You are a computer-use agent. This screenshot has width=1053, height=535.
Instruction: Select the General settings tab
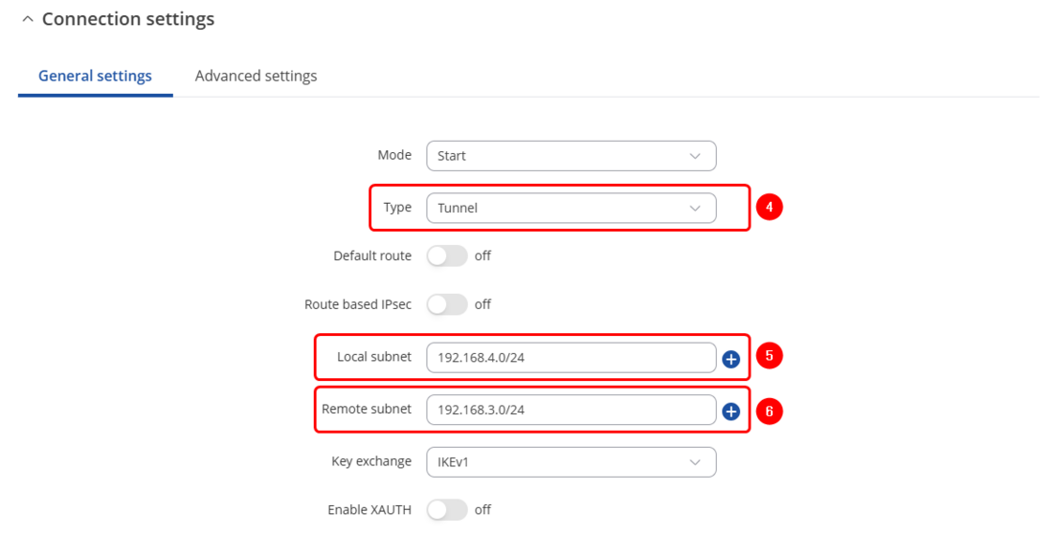[x=95, y=76]
